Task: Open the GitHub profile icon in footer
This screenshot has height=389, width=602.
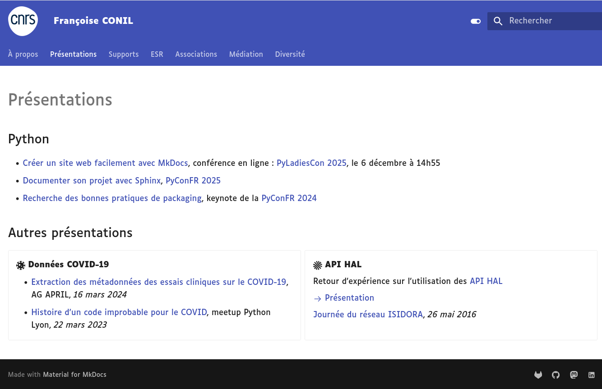Action: pyautogui.click(x=556, y=375)
